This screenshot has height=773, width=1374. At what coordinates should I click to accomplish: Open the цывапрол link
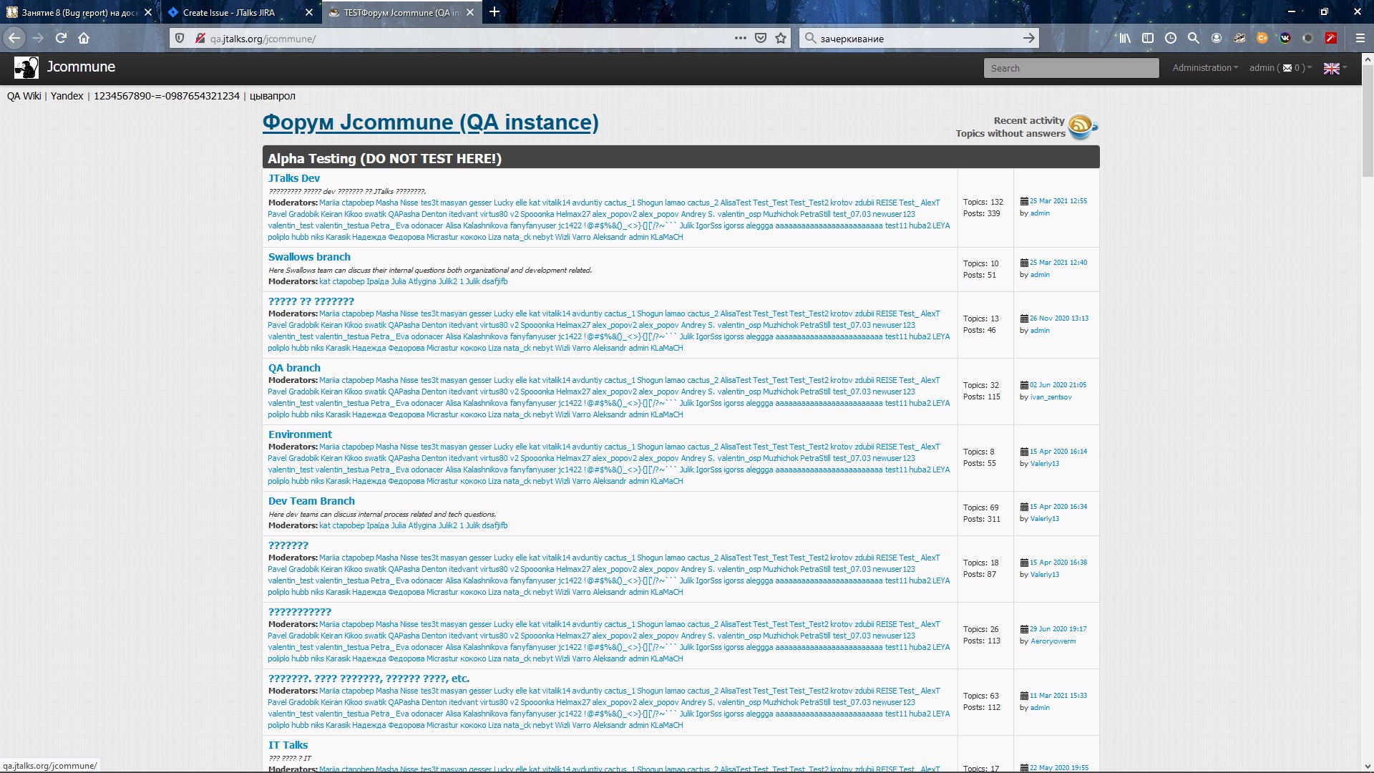pyautogui.click(x=273, y=96)
